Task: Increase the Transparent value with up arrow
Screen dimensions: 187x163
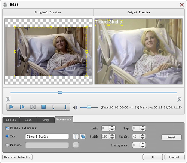Action: (x=142, y=144)
